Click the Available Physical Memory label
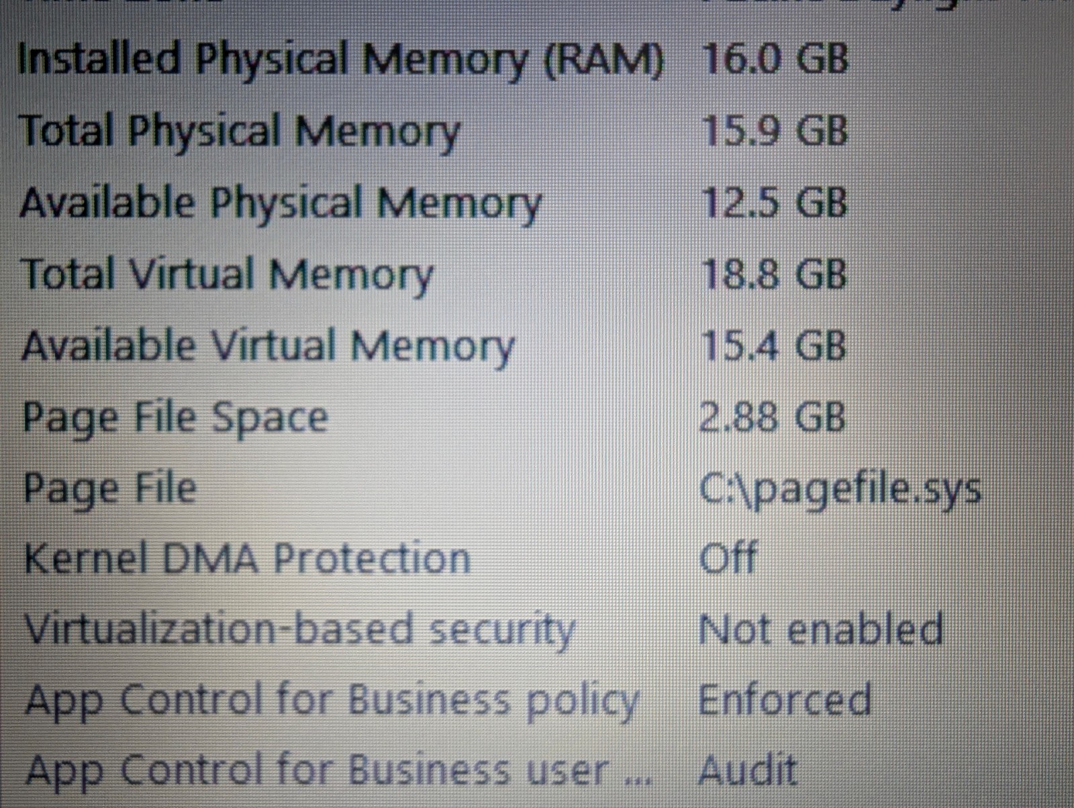1074x808 pixels. [281, 202]
